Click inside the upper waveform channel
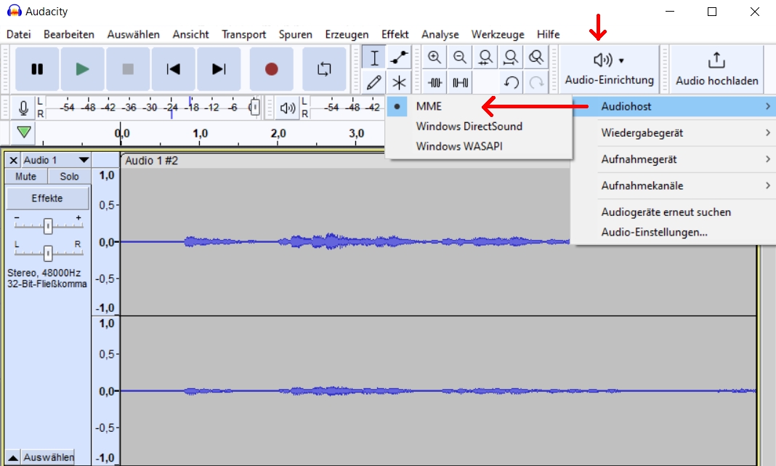The height and width of the screenshot is (466, 776). pos(438,241)
